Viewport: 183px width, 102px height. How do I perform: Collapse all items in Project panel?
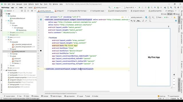coord(28,11)
